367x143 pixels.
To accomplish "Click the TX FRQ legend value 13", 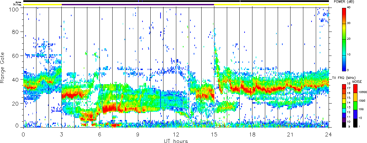I will [349, 107].
